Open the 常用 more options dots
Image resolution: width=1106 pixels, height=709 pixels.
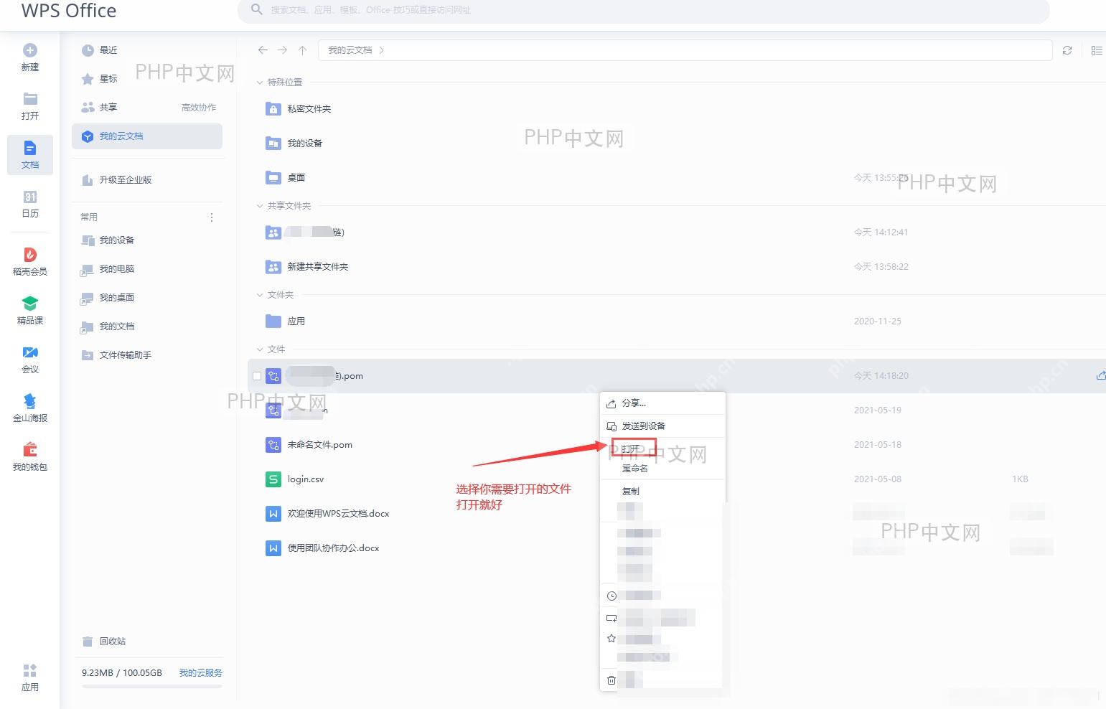tap(211, 217)
